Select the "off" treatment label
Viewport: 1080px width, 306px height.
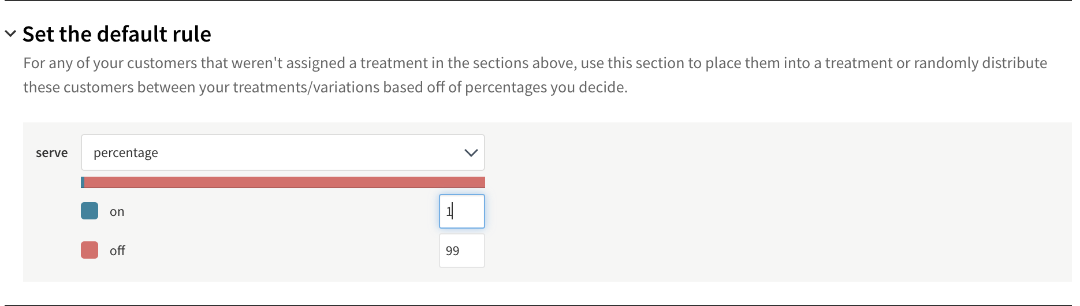click(117, 251)
